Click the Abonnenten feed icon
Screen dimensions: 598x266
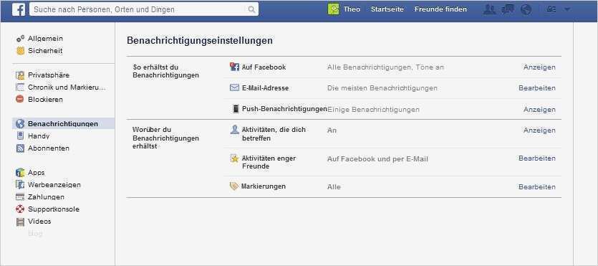20,148
